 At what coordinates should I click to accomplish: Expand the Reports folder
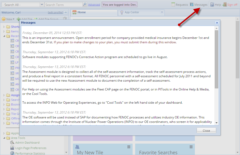[4, 109]
